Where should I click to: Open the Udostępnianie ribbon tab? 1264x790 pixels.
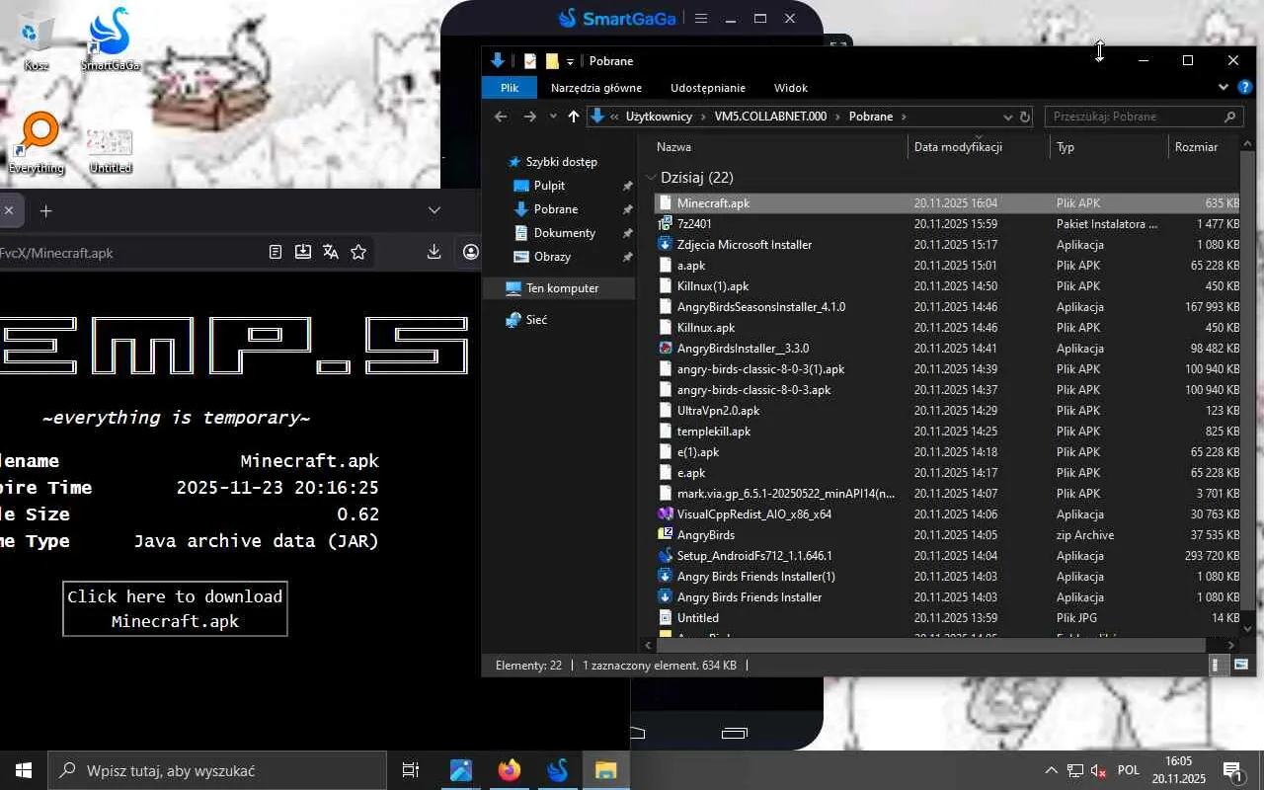pyautogui.click(x=708, y=88)
